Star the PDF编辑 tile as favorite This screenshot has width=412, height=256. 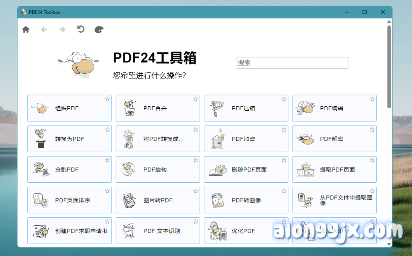click(x=372, y=99)
